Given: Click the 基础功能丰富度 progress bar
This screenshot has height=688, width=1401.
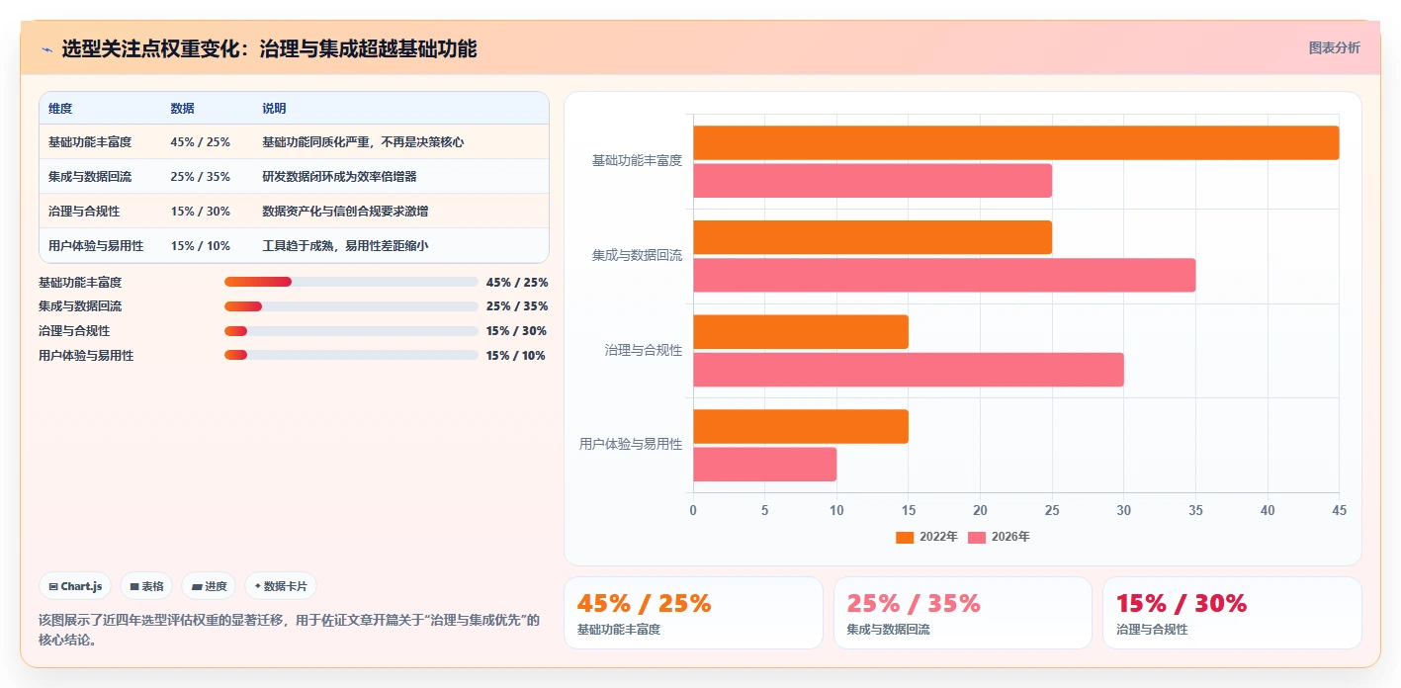Looking at the screenshot, I should click(x=351, y=282).
